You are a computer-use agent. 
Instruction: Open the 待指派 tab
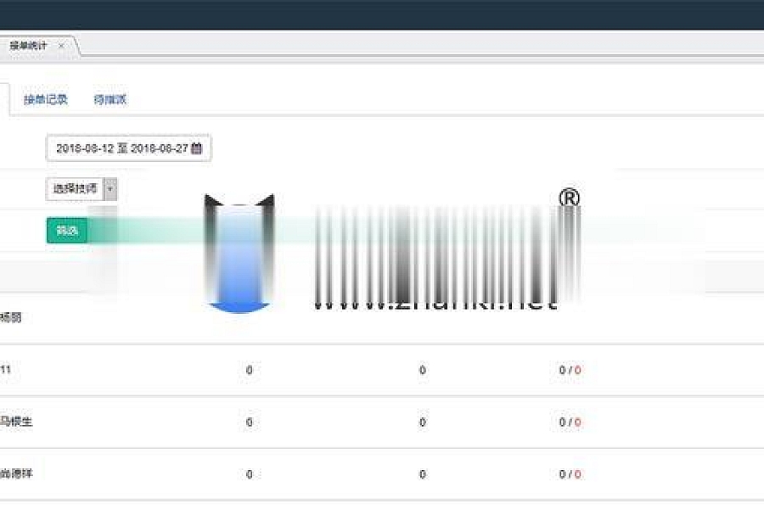coord(110,99)
